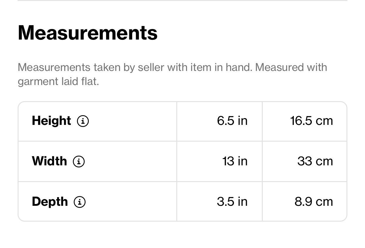Click blank area below the measurements table
This screenshot has width=365, height=248.
[182, 235]
